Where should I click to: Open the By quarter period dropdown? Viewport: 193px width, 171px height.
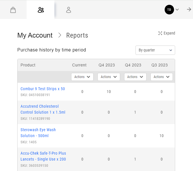155,50
